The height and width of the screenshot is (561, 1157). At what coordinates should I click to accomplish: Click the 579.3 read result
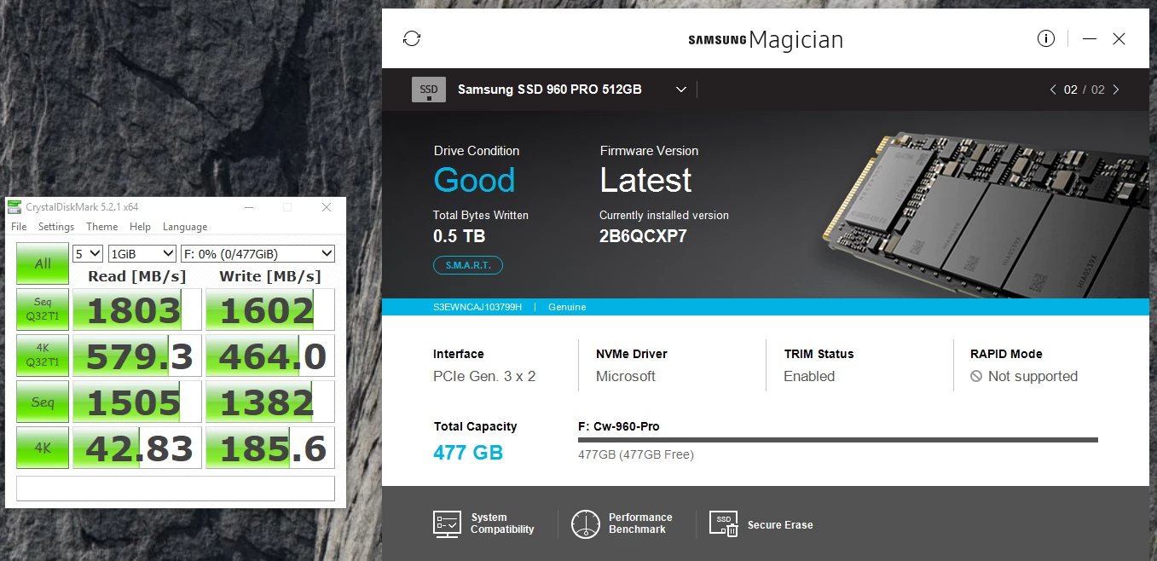click(x=137, y=356)
